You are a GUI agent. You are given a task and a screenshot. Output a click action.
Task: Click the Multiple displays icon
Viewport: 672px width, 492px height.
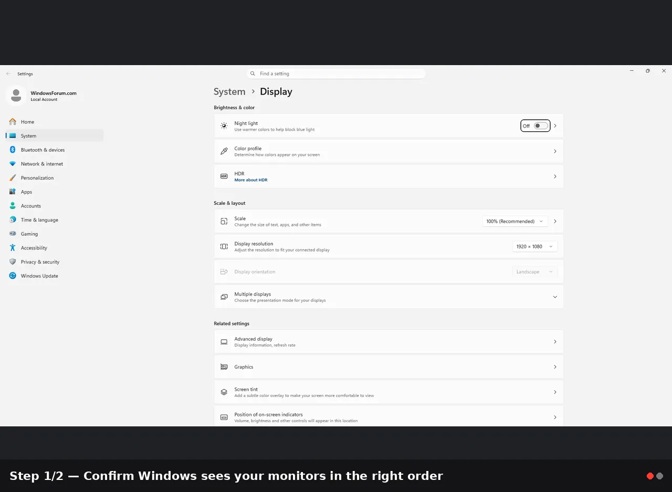coord(224,297)
